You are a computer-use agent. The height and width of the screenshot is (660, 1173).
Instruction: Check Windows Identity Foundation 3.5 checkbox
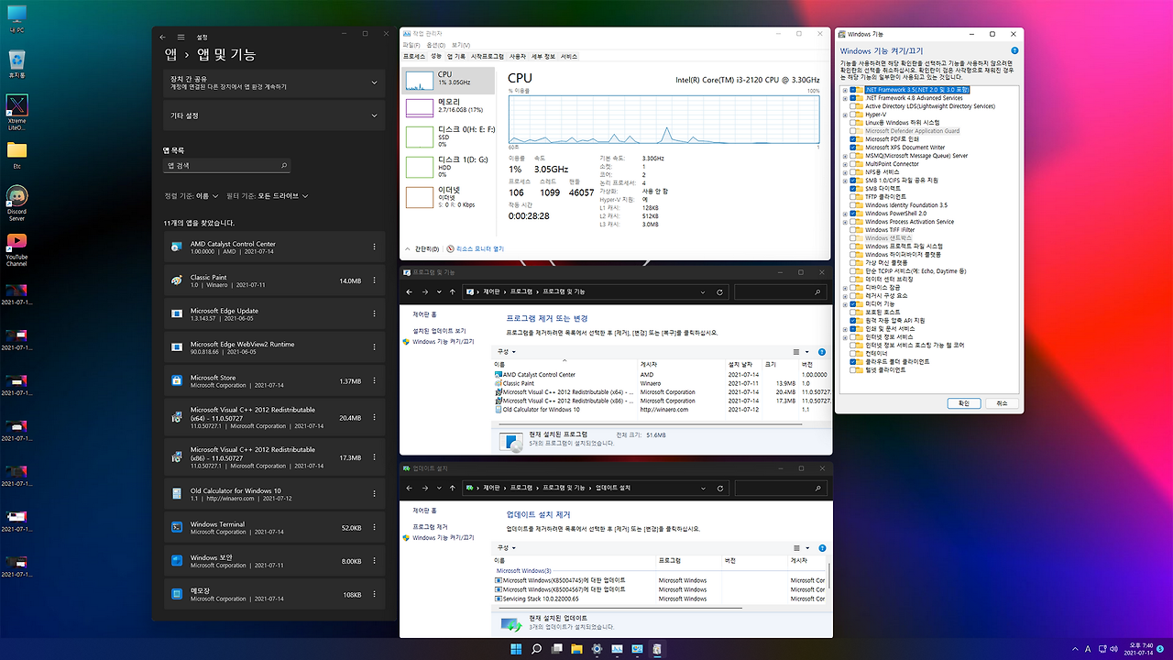[852, 205]
